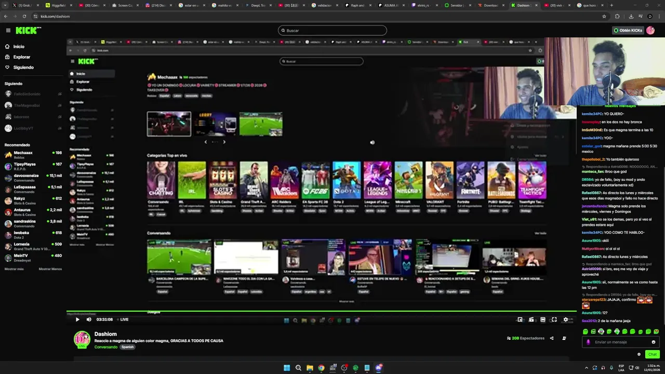
Task: Toggle play on the stream player
Action: (77, 319)
